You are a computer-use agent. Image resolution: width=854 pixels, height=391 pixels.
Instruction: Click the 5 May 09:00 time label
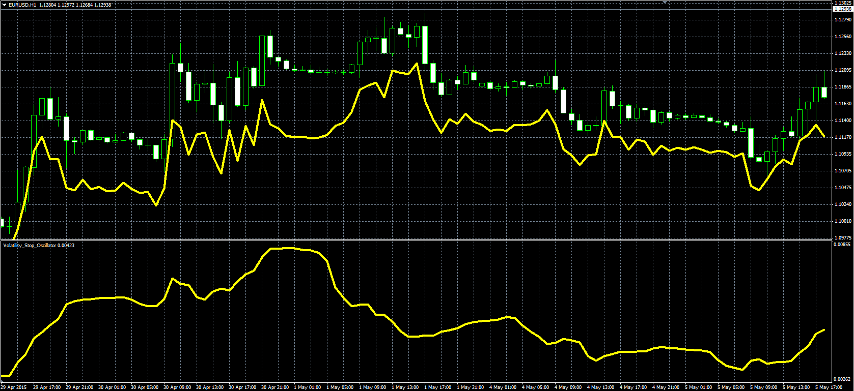tap(764, 387)
